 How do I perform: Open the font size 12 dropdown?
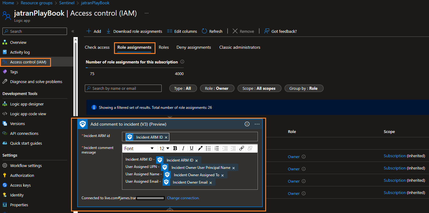(164, 148)
